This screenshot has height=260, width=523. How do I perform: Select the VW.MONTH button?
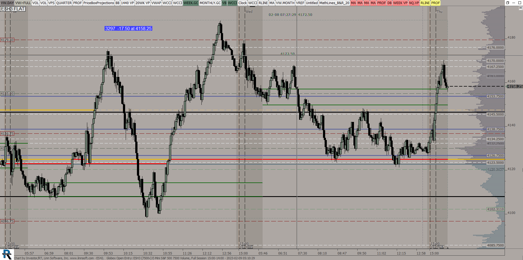(x=285, y=3)
